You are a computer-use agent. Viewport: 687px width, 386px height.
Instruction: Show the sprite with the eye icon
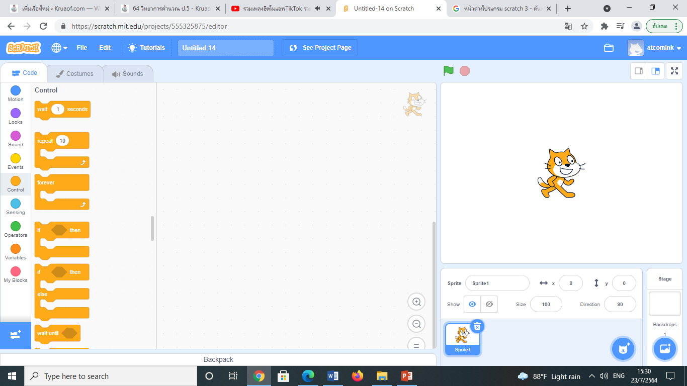click(x=472, y=304)
